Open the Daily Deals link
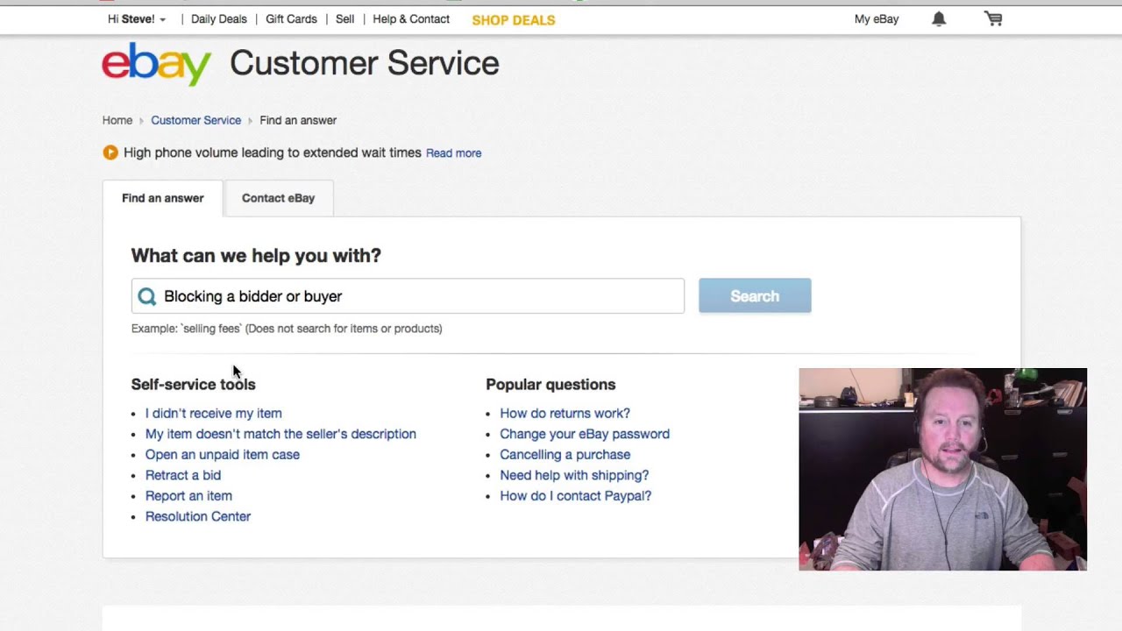 218,19
